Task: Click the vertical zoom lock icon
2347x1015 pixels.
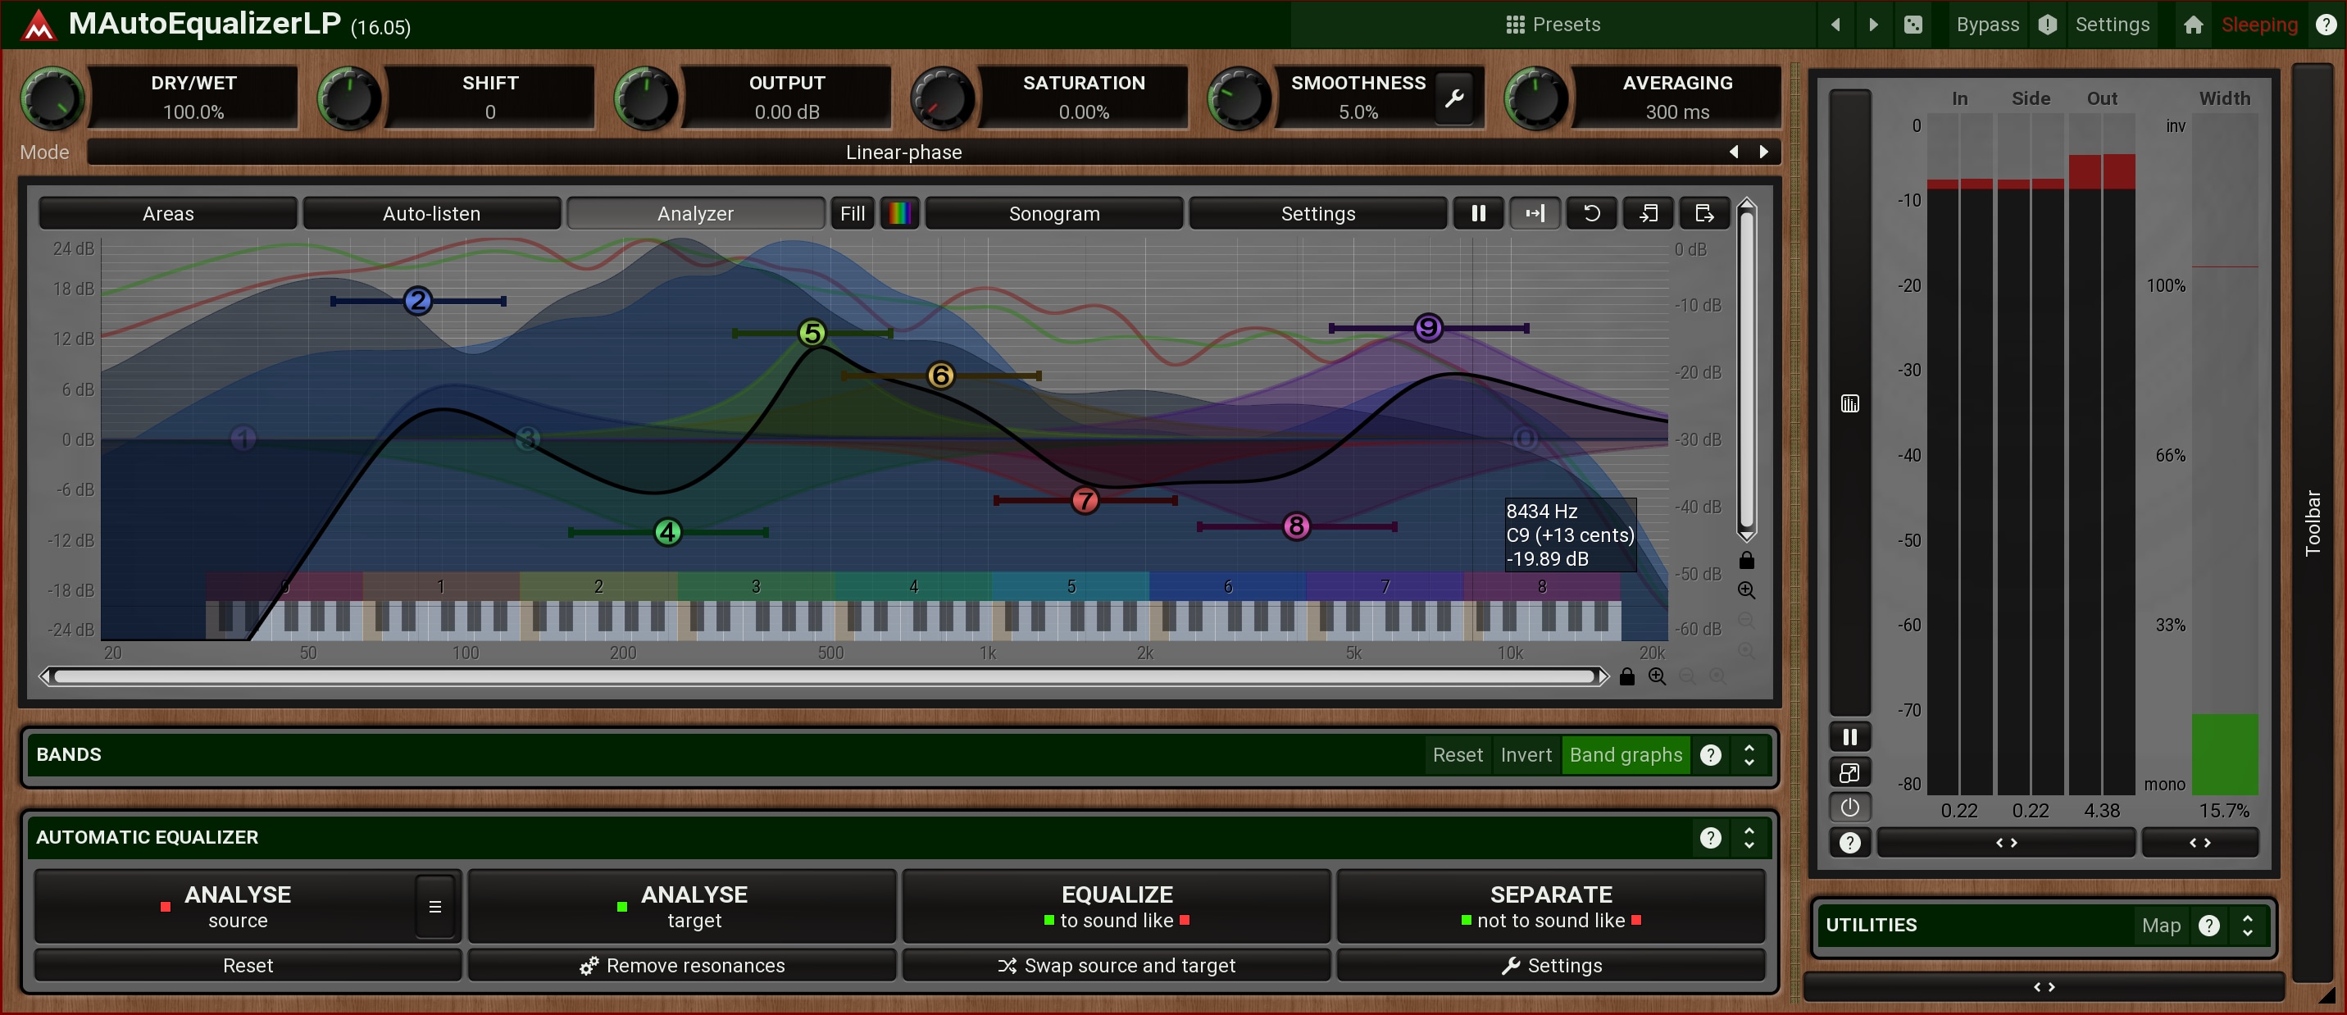Action: [x=1747, y=560]
